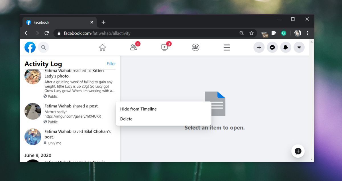Open the Messenger icon
The image size is (342, 181).
(272, 47)
